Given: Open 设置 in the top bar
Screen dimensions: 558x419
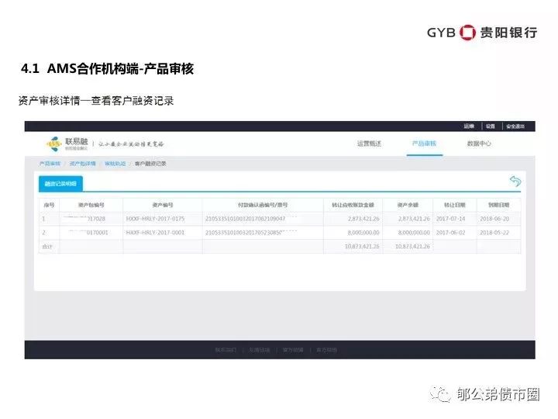Looking at the screenshot, I should click(491, 126).
